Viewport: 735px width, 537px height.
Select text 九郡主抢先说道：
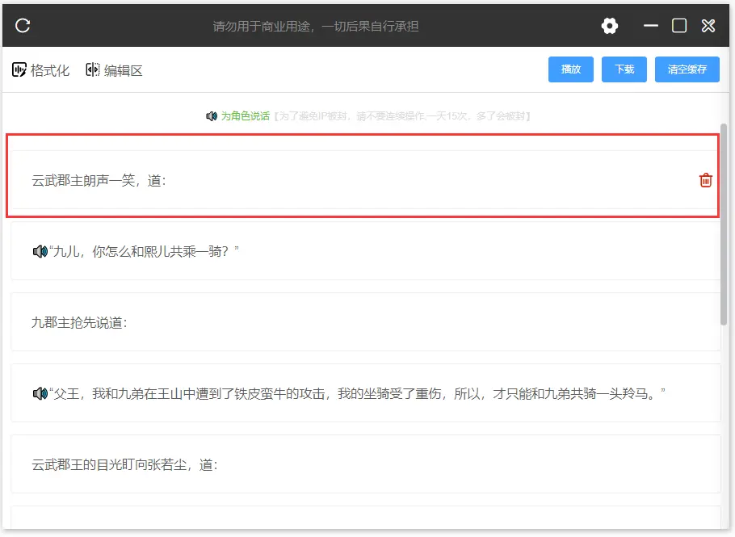tap(80, 322)
